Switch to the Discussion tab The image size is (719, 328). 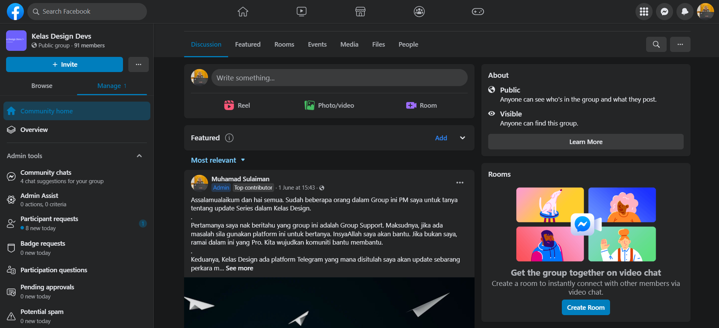point(206,44)
